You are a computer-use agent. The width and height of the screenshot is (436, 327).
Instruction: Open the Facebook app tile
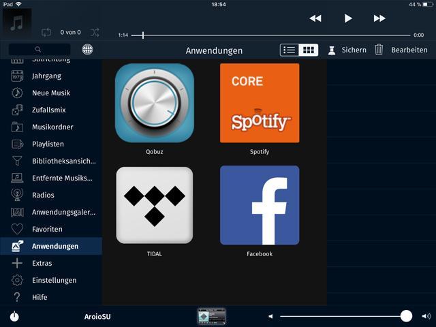[260, 205]
